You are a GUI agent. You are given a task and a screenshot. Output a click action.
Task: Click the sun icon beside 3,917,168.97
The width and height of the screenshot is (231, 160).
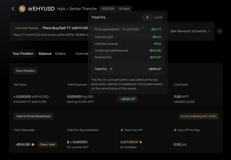[x=141, y=142]
